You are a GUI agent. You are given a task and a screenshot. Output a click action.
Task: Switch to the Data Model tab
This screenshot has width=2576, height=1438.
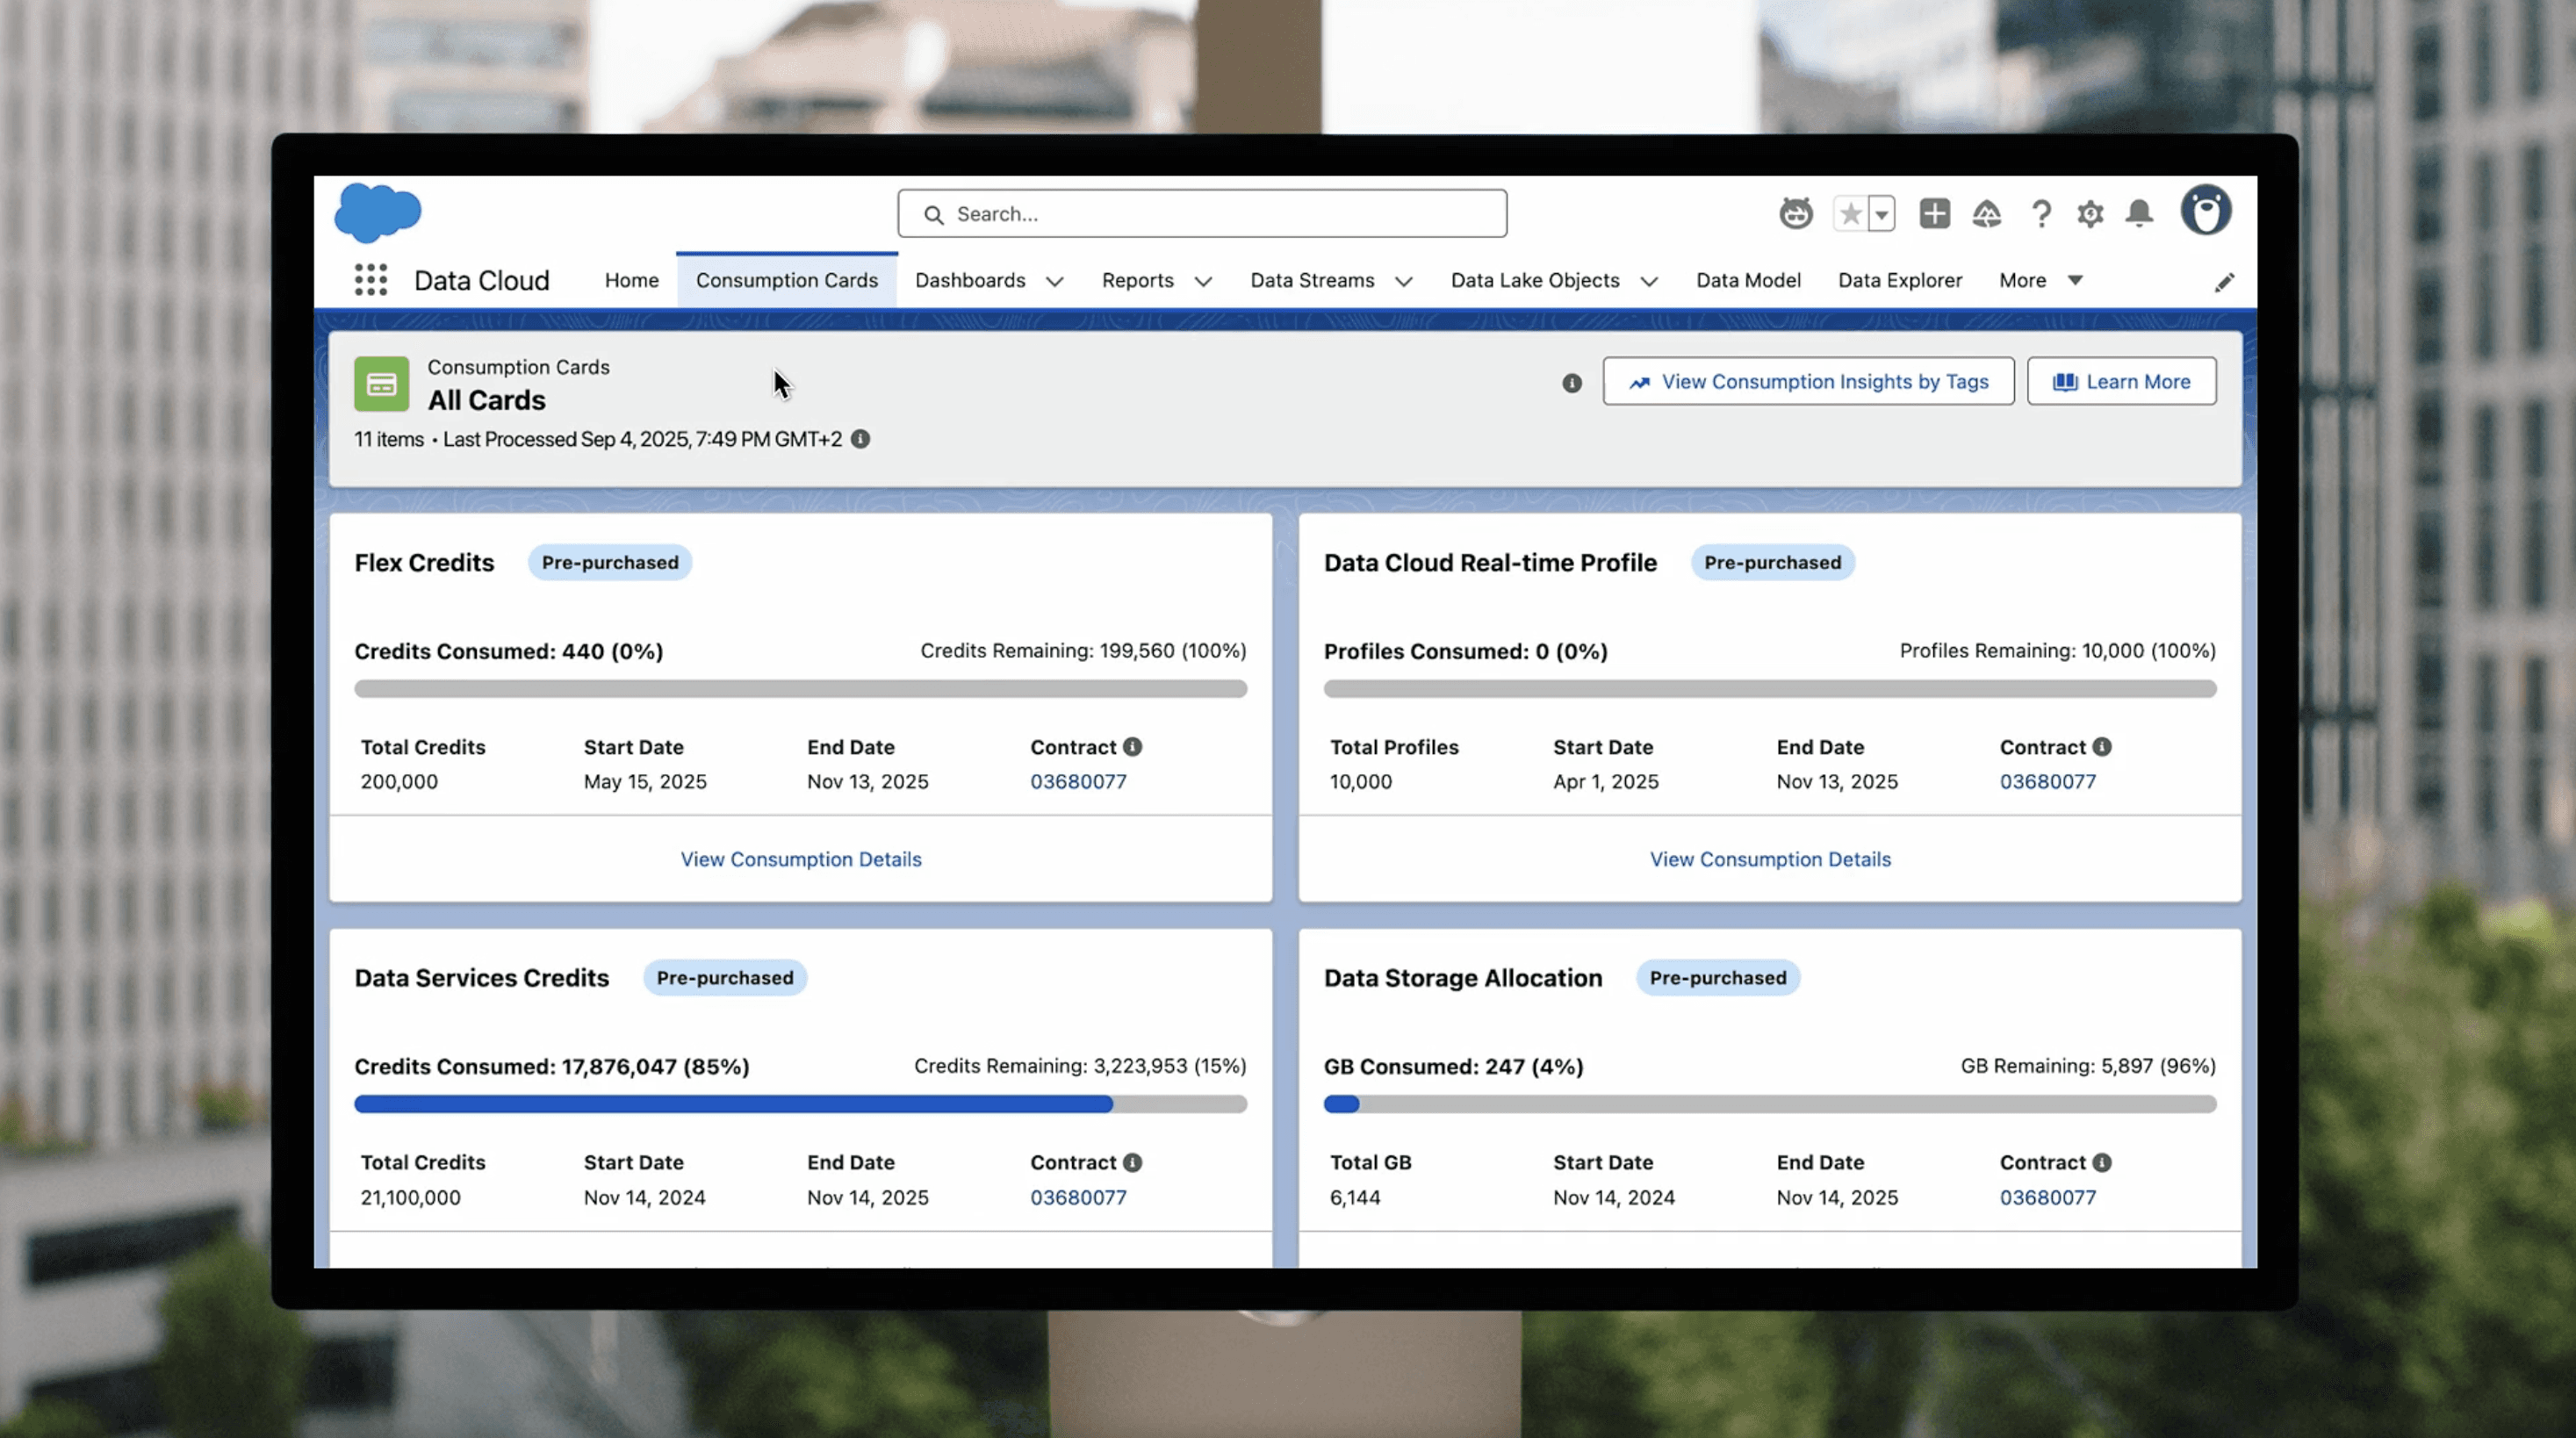pyautogui.click(x=1748, y=280)
